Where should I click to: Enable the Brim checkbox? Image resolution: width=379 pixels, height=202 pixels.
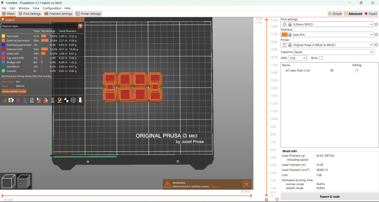tap(321, 58)
